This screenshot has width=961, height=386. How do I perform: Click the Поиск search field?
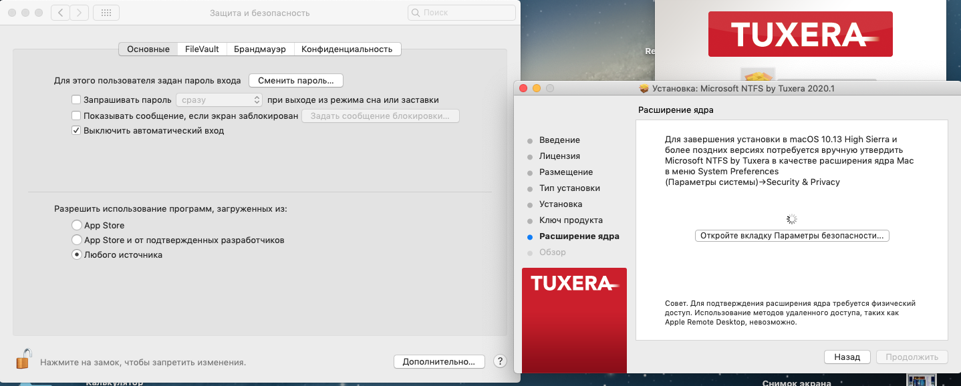click(461, 13)
